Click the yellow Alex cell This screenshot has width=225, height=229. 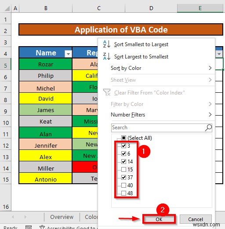[x=46, y=156]
